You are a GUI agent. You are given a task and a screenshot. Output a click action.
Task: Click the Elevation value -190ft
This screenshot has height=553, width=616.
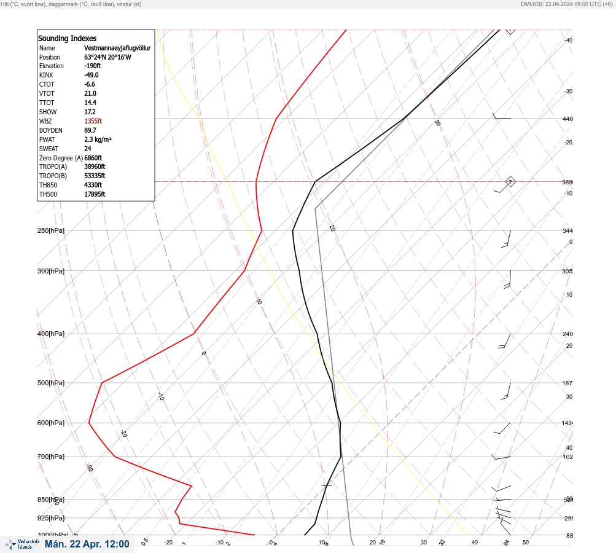tap(92, 66)
